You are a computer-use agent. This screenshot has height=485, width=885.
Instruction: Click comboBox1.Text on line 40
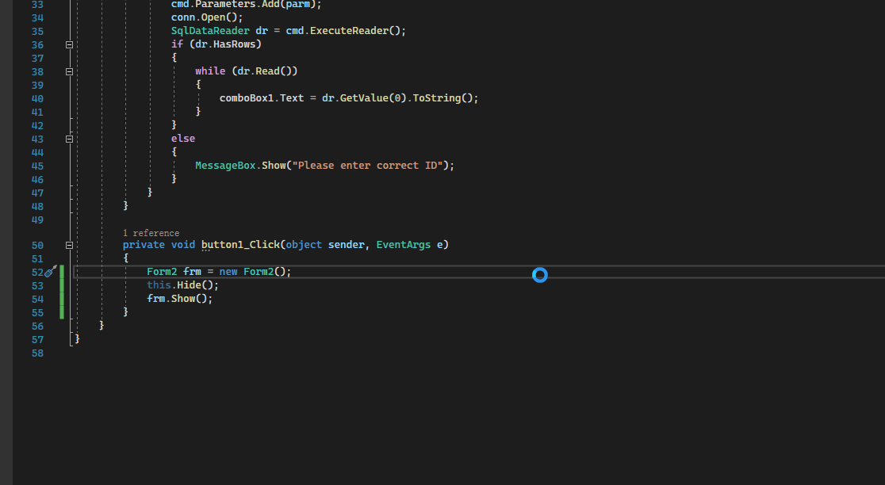point(262,98)
